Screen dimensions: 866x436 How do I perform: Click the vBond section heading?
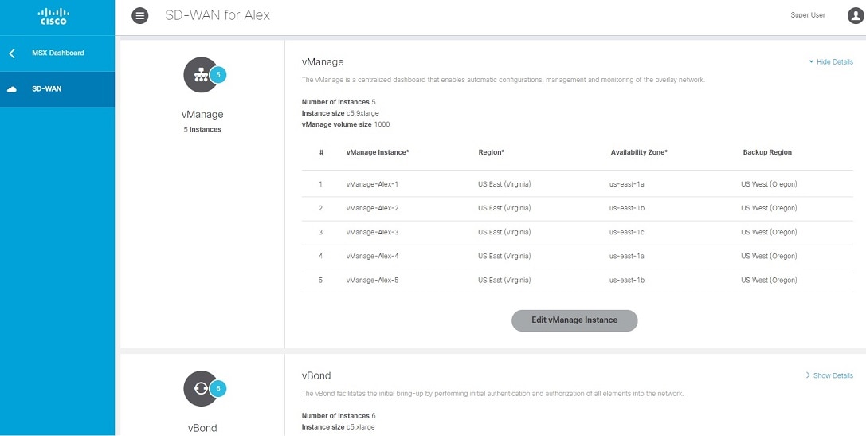click(x=316, y=375)
